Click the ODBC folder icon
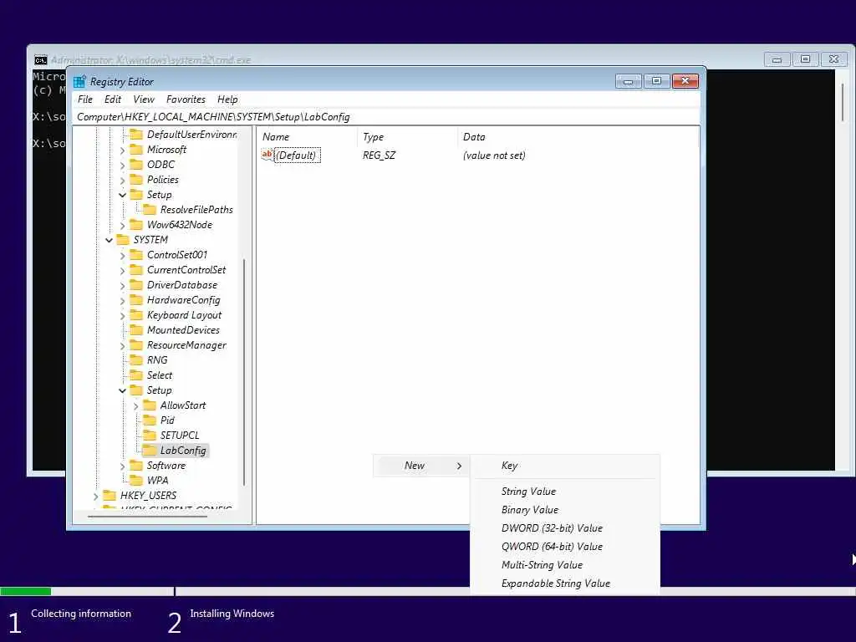The image size is (856, 642). point(136,165)
